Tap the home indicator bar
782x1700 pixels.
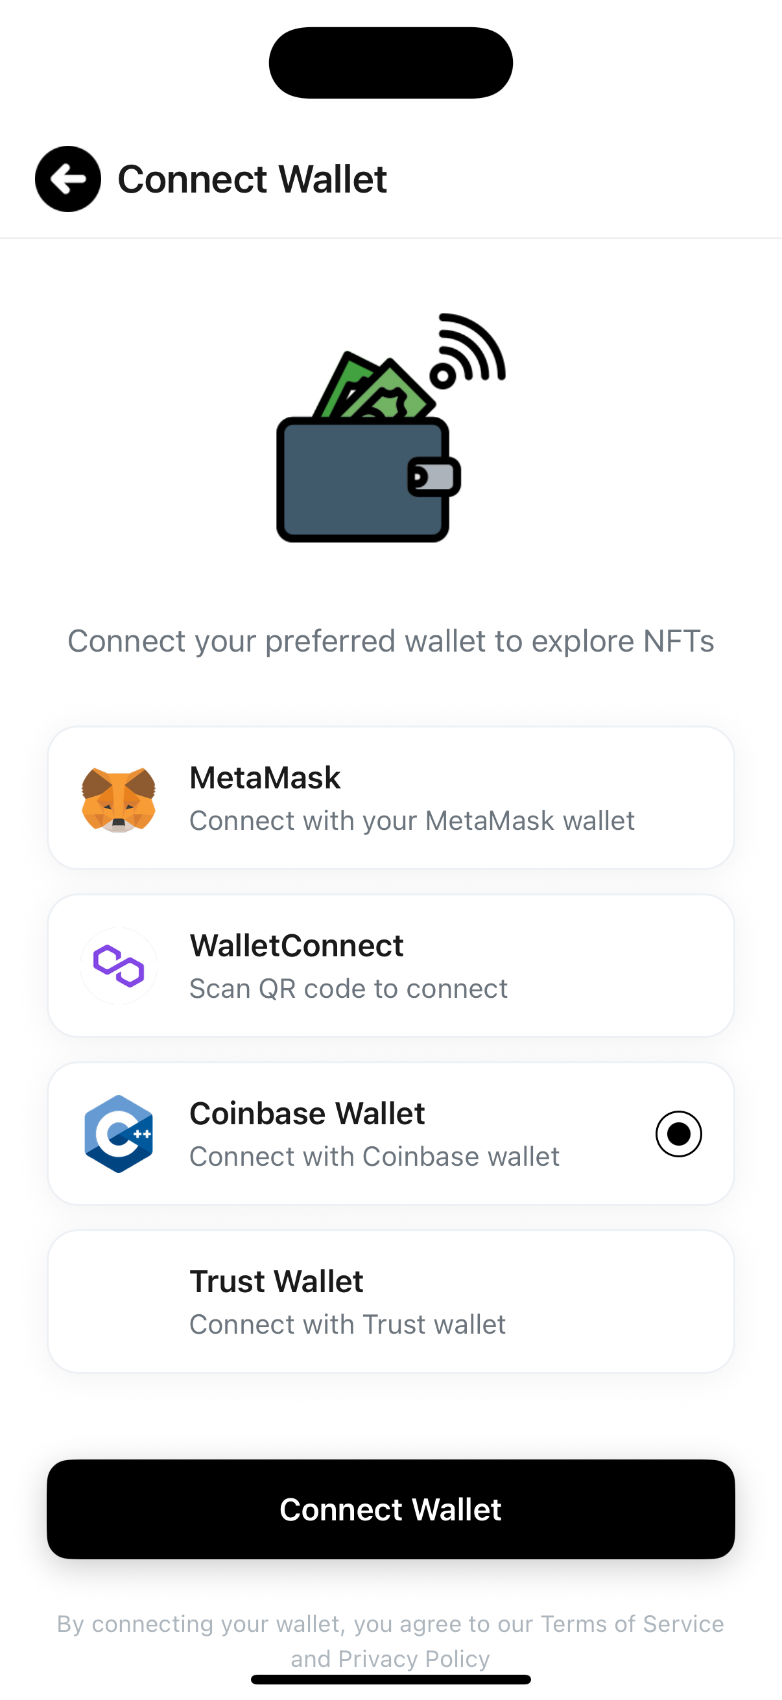click(x=390, y=1679)
